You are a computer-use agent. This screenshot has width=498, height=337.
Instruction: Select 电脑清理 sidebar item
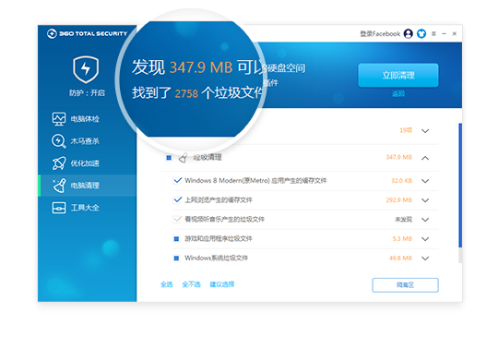(88, 186)
